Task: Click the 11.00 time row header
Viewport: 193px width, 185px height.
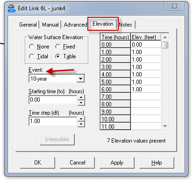Action: (x=115, y=126)
